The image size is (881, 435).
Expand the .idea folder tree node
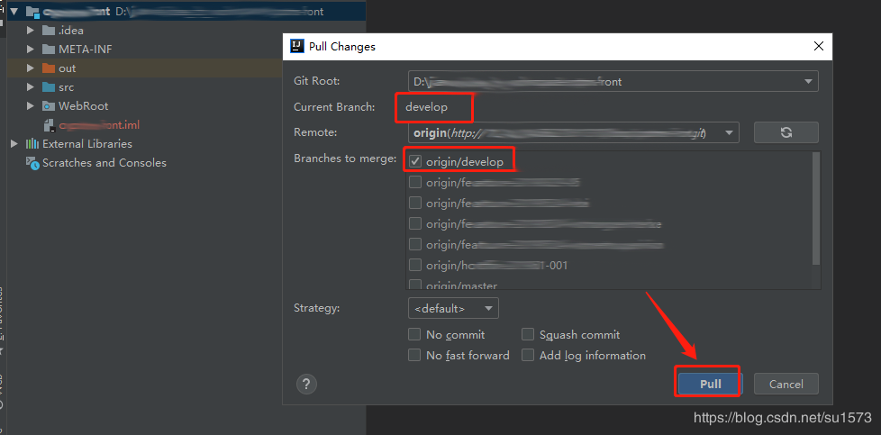(30, 31)
